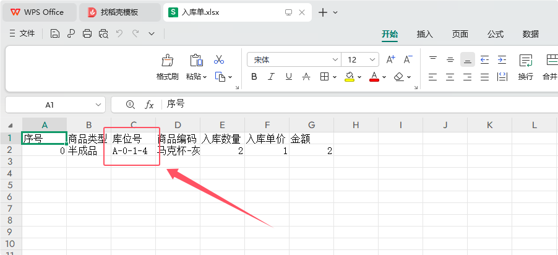Select Bottom Align icon
This screenshot has width=558, height=255.
click(x=468, y=59)
